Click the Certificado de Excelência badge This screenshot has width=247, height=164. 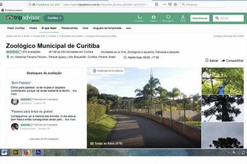pyautogui.click(x=108, y=71)
